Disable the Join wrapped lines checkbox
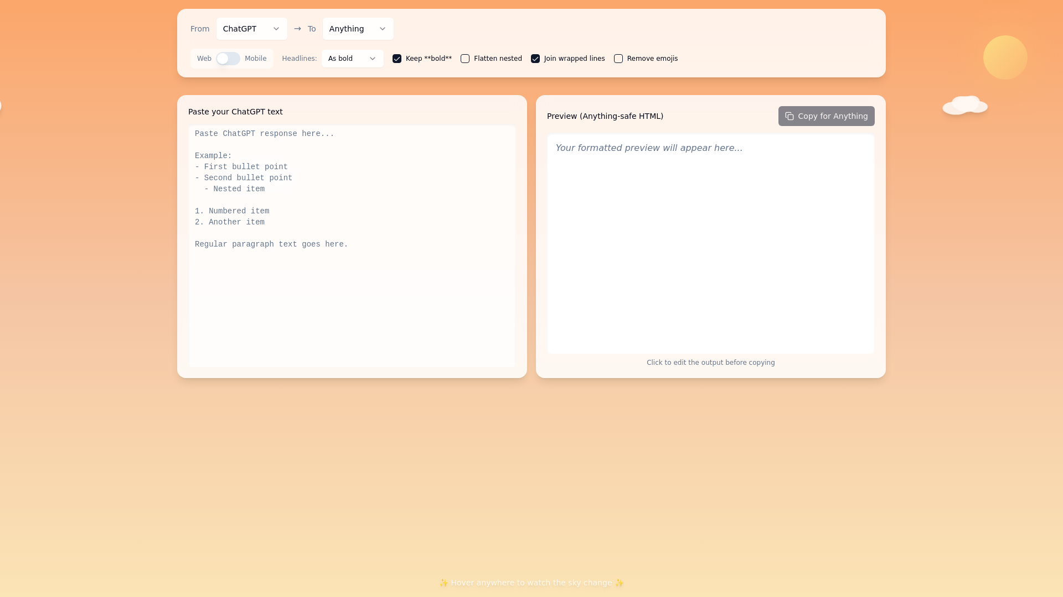Screen dimensions: 1063x597 535,59
